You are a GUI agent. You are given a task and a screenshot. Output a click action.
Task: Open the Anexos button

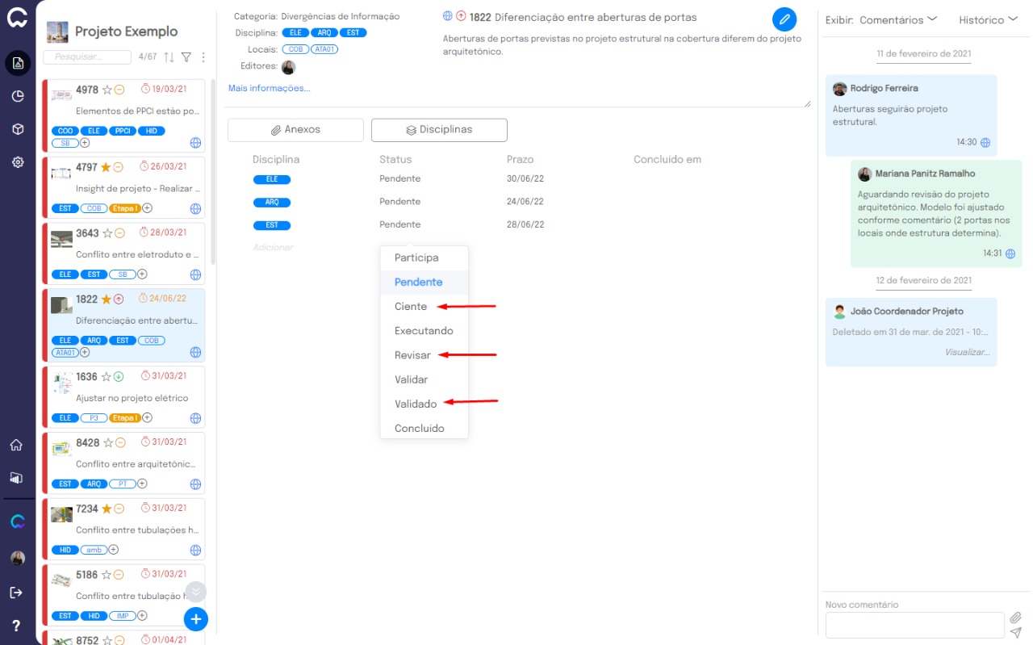point(295,130)
